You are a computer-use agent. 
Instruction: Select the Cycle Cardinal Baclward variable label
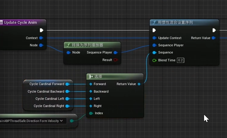click(x=46, y=91)
